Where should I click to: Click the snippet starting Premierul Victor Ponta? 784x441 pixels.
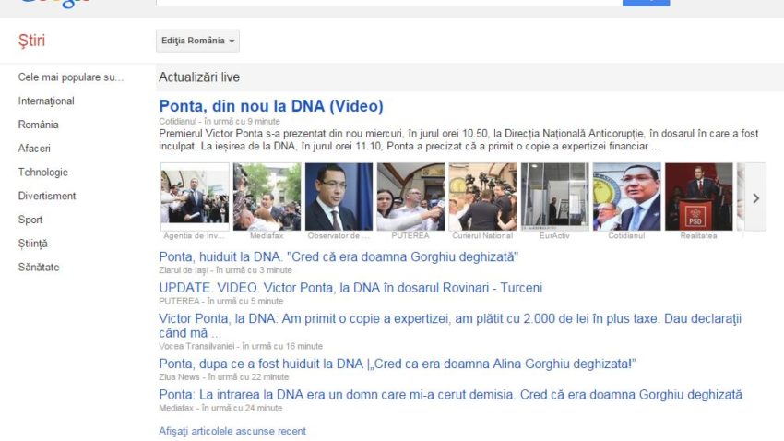click(x=458, y=140)
